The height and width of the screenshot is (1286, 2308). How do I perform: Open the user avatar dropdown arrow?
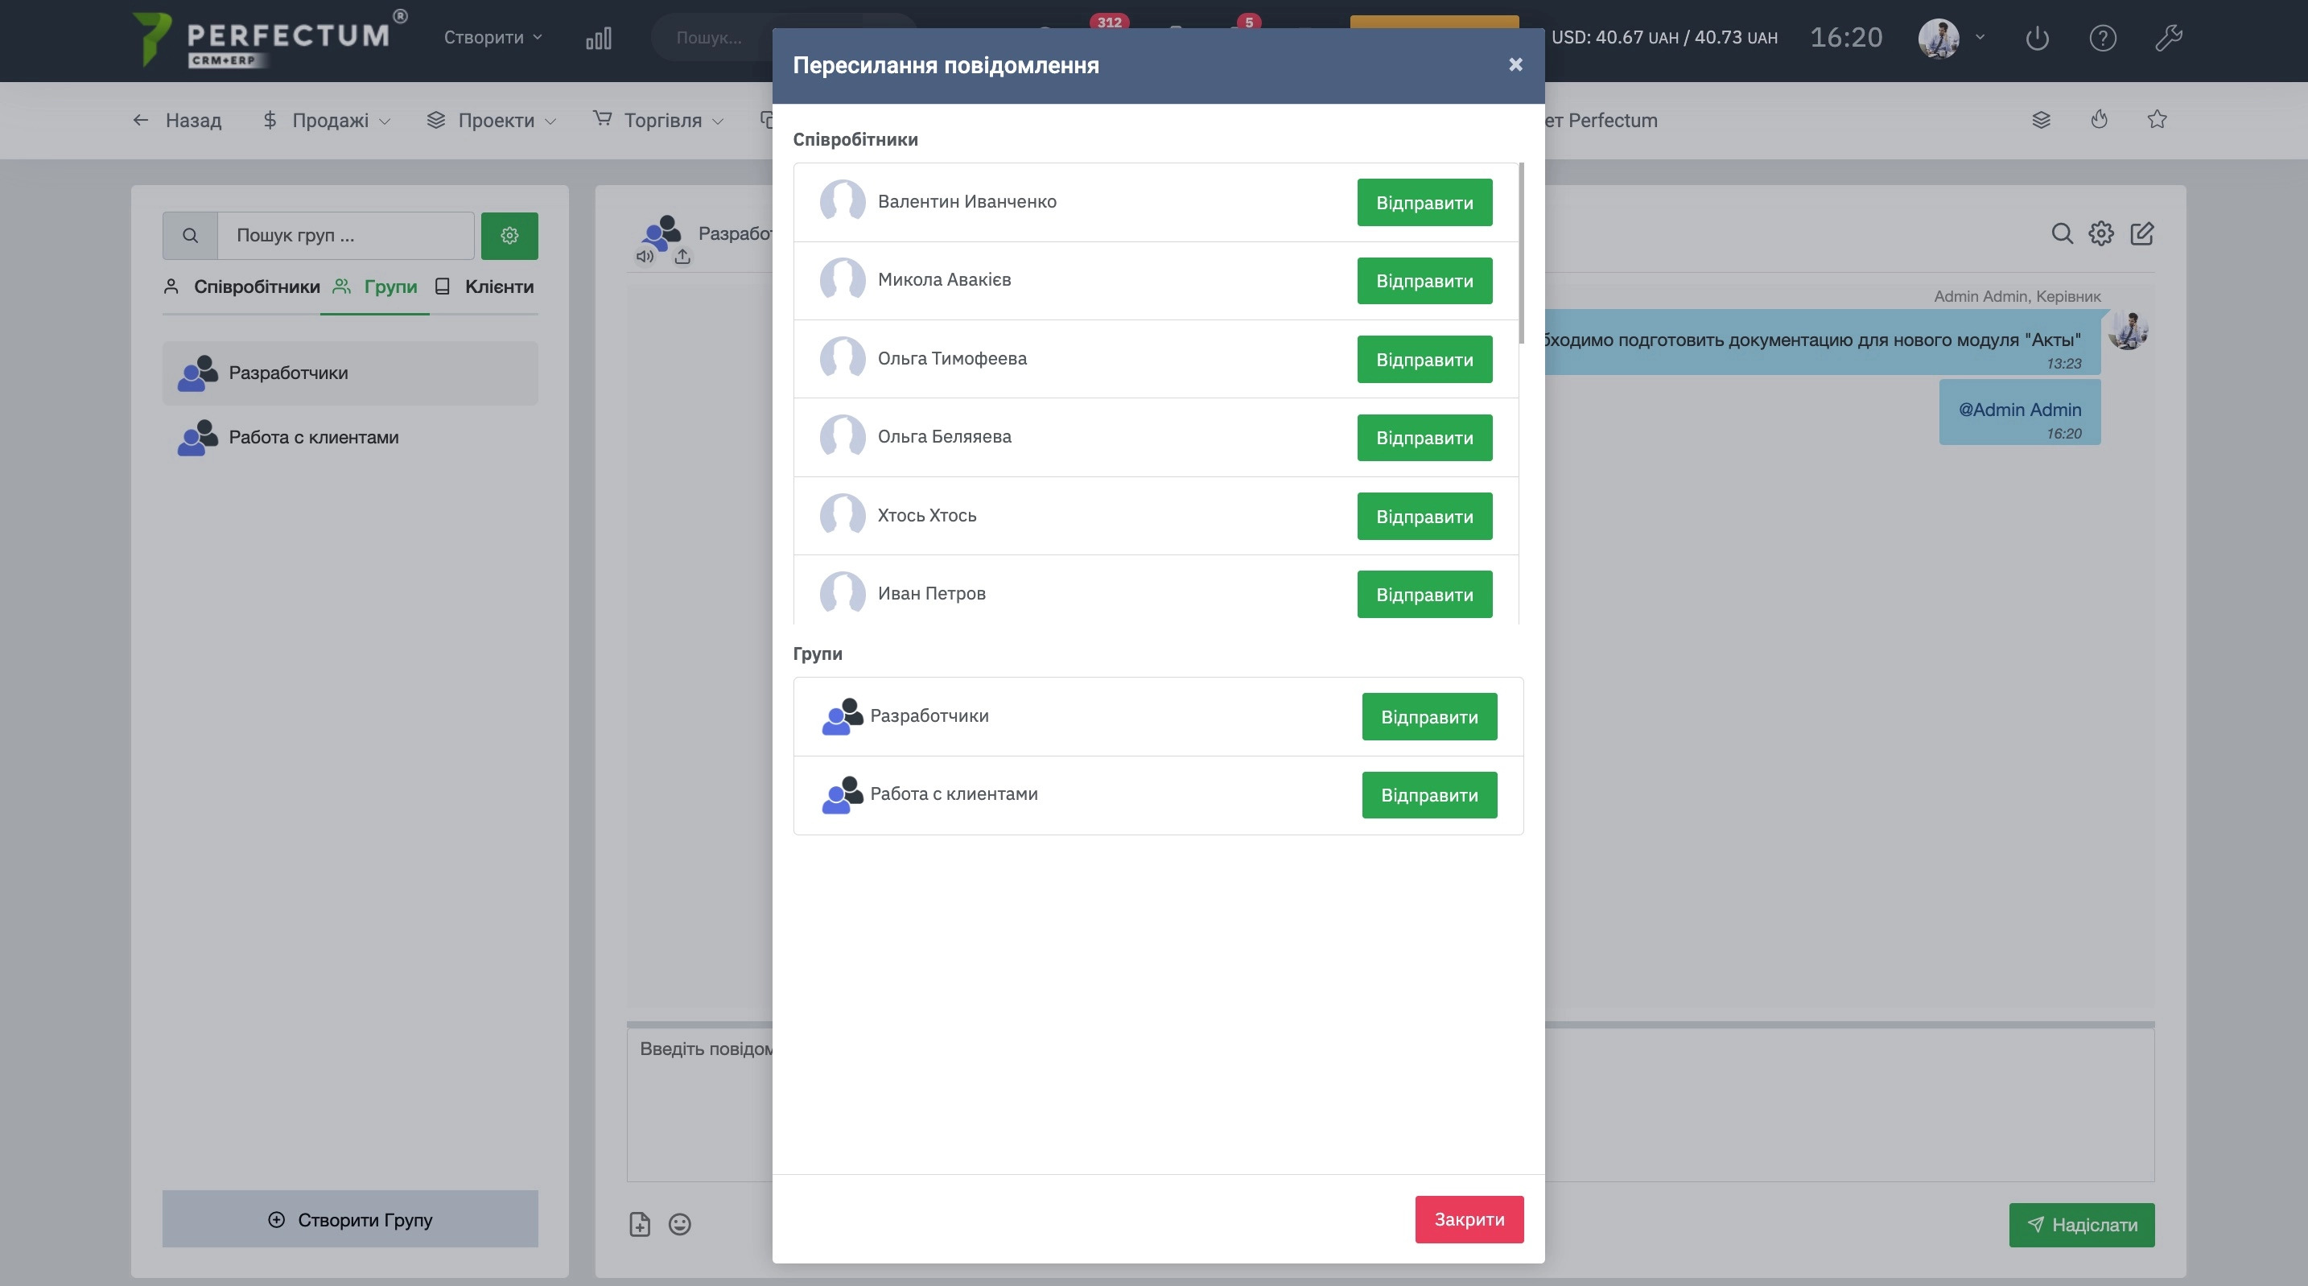click(x=1980, y=38)
